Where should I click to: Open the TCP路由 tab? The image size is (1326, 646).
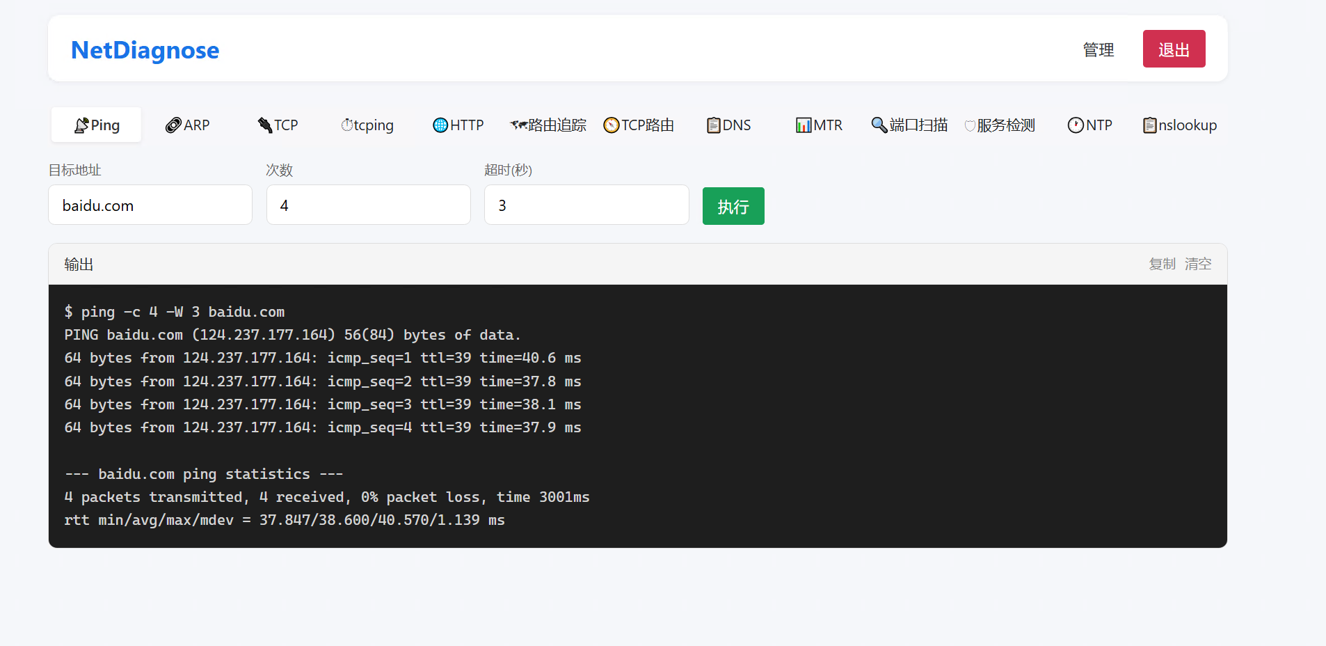click(x=639, y=125)
